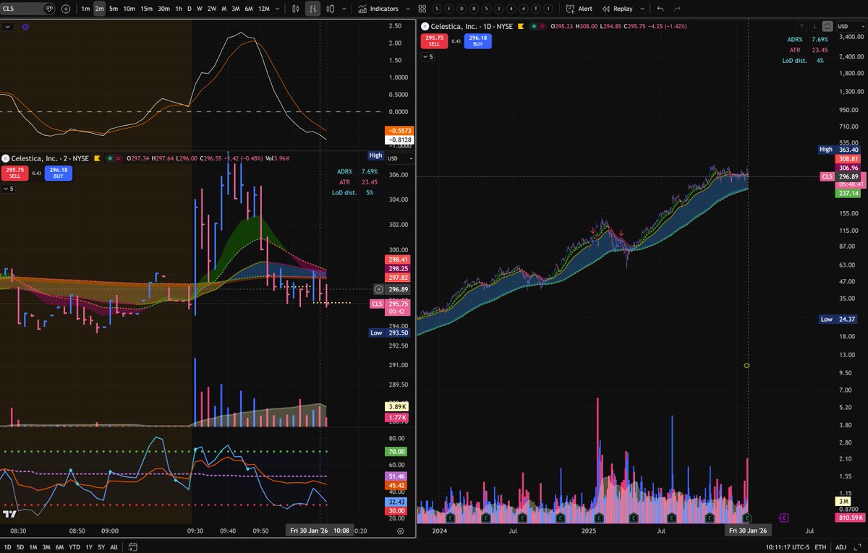Select the 12M timeframe
The image size is (868, 553).
[264, 9]
